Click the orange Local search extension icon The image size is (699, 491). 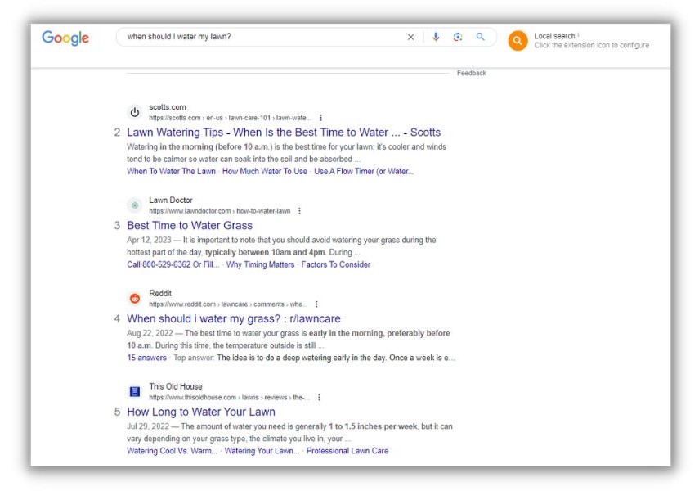click(518, 40)
